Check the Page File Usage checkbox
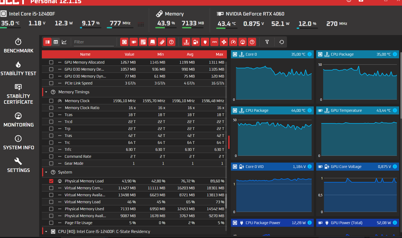The height and width of the screenshot is (238, 402). coord(51,223)
